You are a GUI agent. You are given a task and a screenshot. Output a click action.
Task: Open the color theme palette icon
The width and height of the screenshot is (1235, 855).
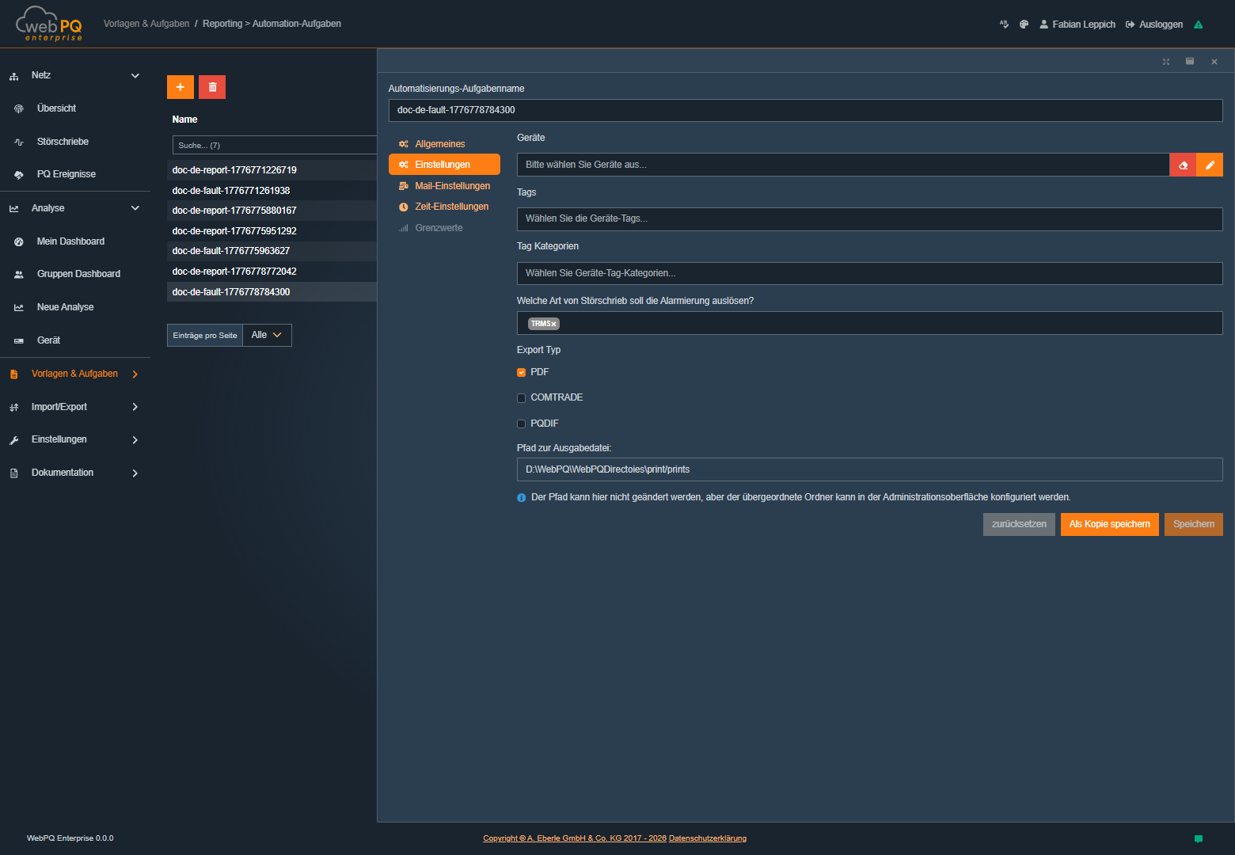1024,25
